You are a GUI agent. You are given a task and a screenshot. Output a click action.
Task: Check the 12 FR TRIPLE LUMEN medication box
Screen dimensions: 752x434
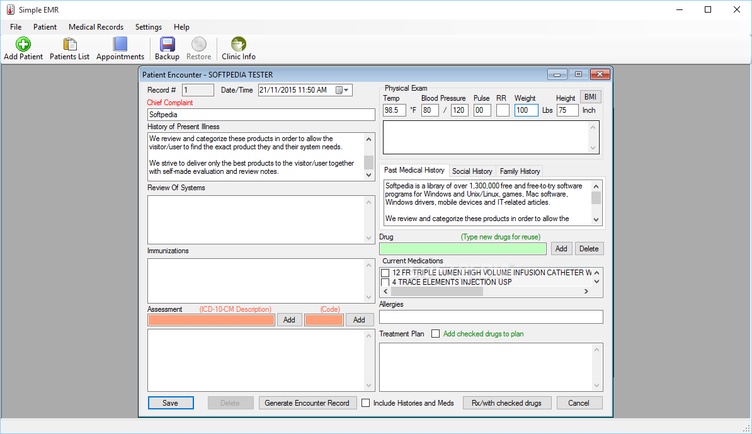(385, 273)
